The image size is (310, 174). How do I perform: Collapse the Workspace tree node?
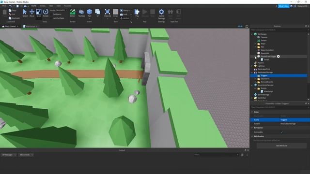252,34
